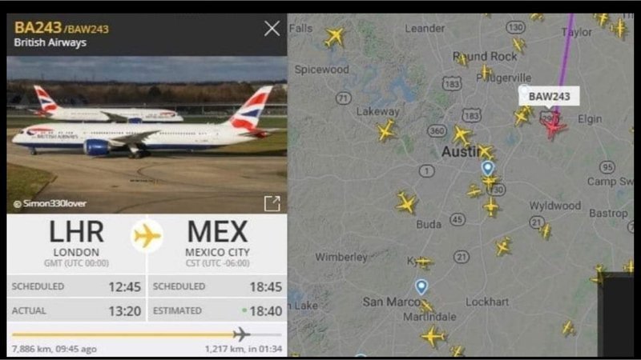641x360 pixels.
Task: Select the BAW243 map label
Action: pyautogui.click(x=549, y=96)
